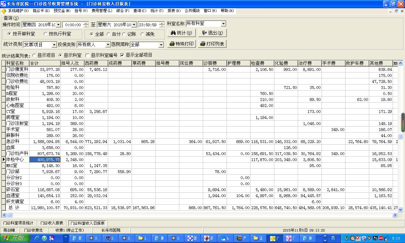Select the 显示科室 radio option
This screenshot has width=405, height=243.
pos(70,55)
